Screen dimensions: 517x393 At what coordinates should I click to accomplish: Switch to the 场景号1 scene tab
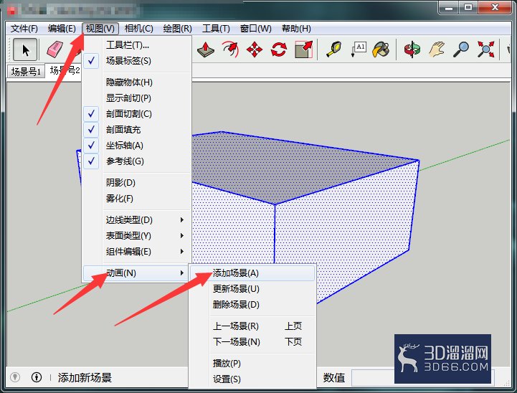(26, 72)
